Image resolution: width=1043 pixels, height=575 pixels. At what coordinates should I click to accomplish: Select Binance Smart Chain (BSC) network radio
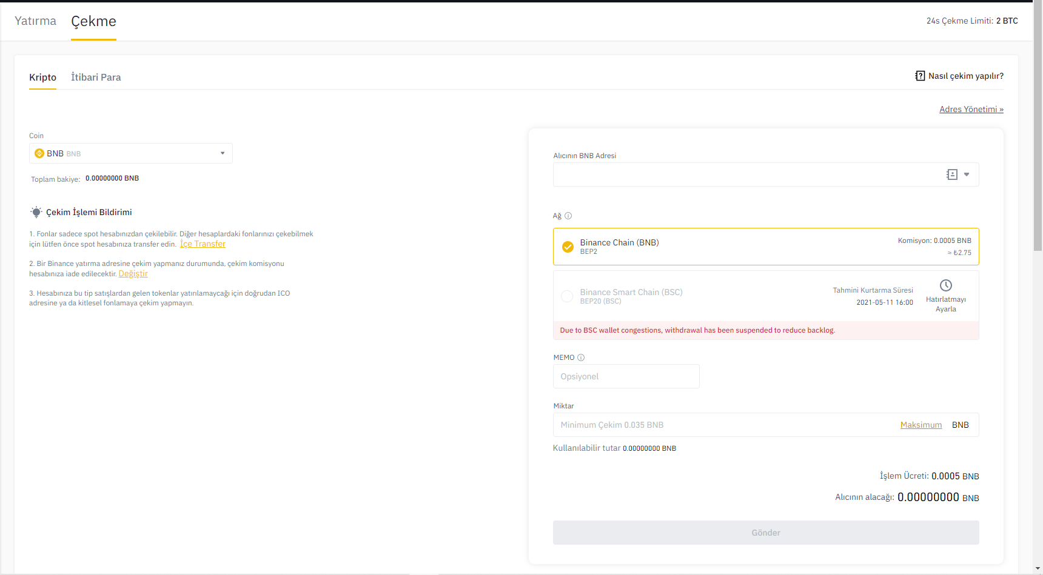[567, 296]
